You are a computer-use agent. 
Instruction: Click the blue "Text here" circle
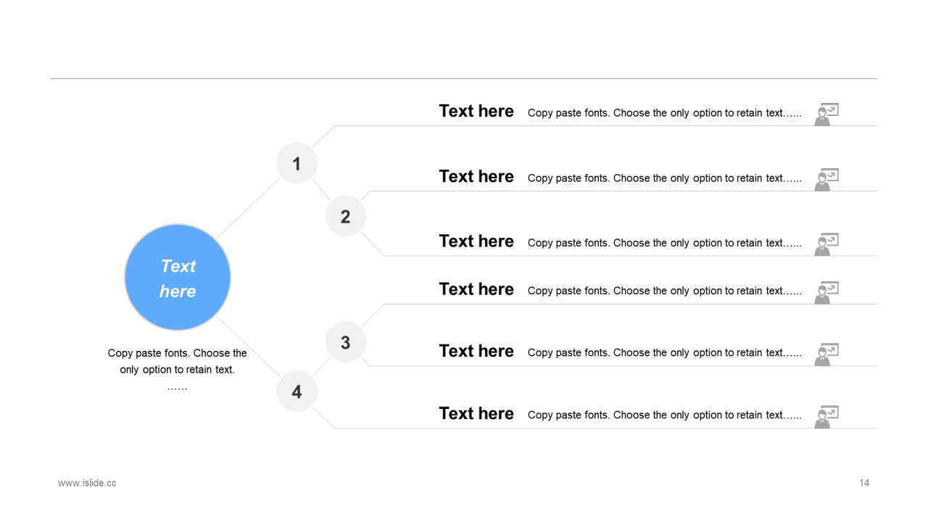pyautogui.click(x=178, y=278)
